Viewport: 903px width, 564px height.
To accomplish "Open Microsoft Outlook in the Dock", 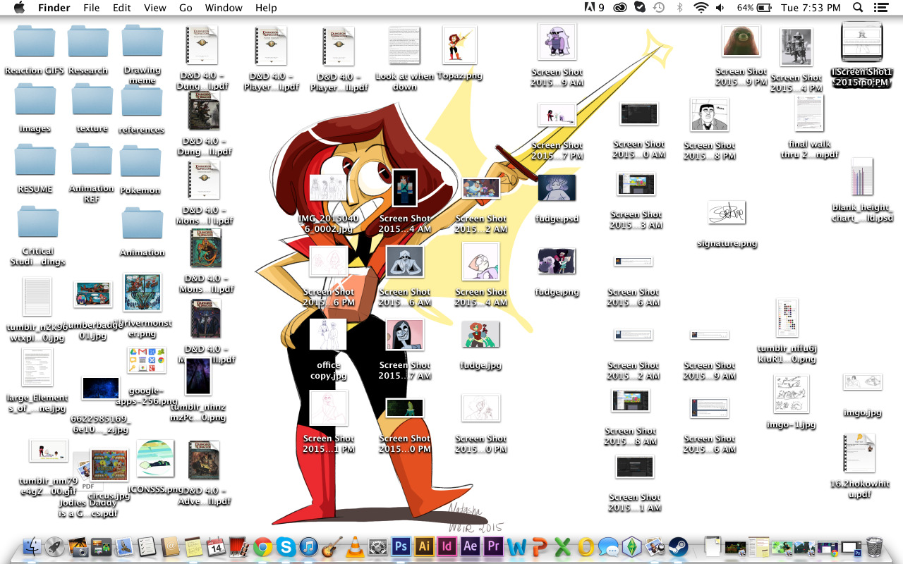I will (x=586, y=546).
